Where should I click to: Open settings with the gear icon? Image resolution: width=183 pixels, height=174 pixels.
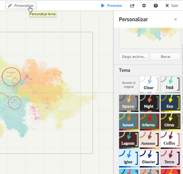coord(144,6)
